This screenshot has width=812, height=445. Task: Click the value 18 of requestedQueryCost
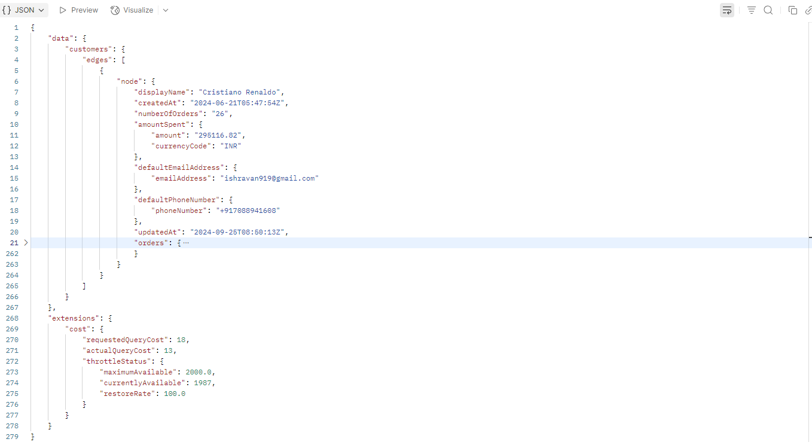[181, 340]
